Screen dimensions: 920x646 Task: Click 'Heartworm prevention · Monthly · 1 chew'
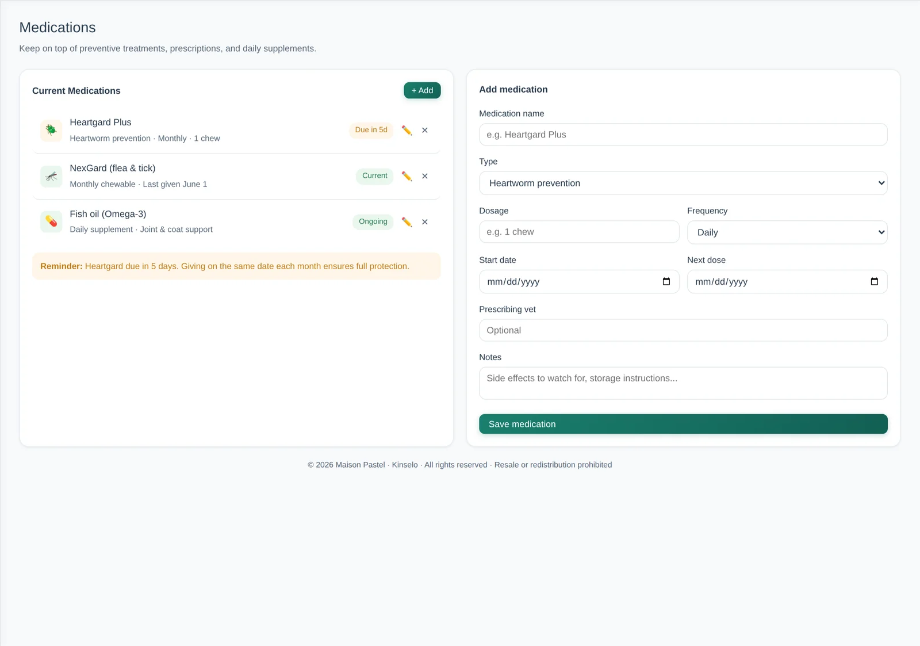[x=145, y=138]
